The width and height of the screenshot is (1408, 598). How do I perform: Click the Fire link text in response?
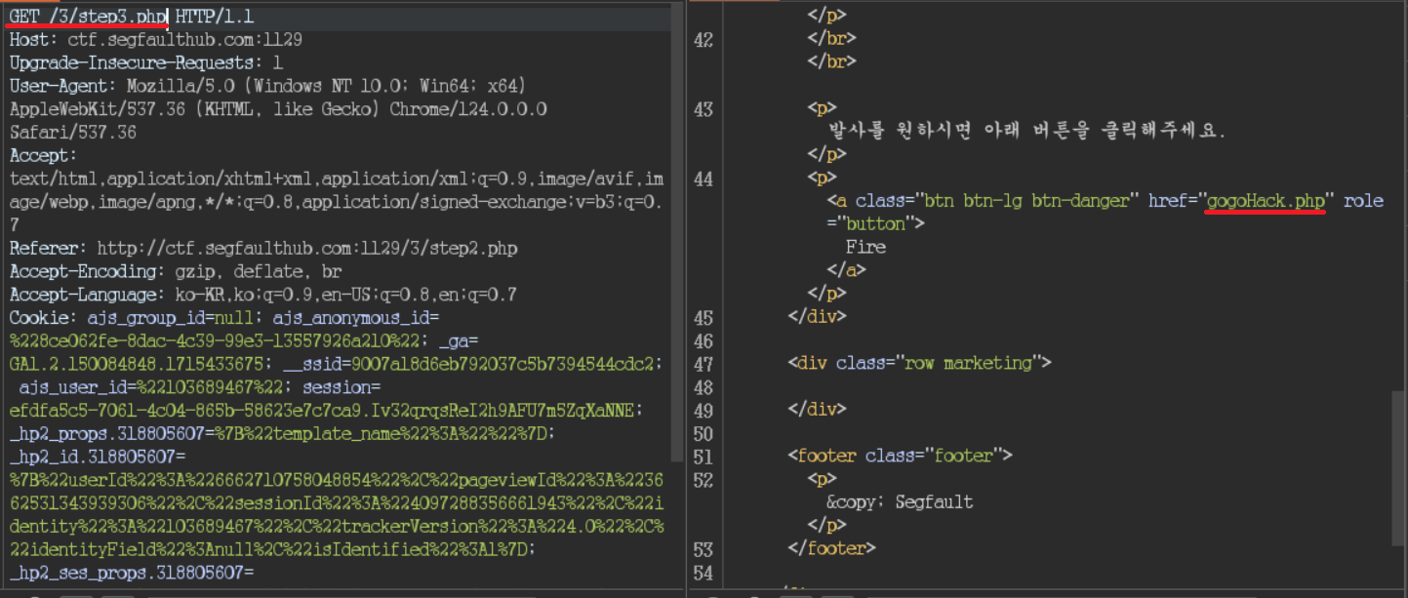[x=865, y=248]
